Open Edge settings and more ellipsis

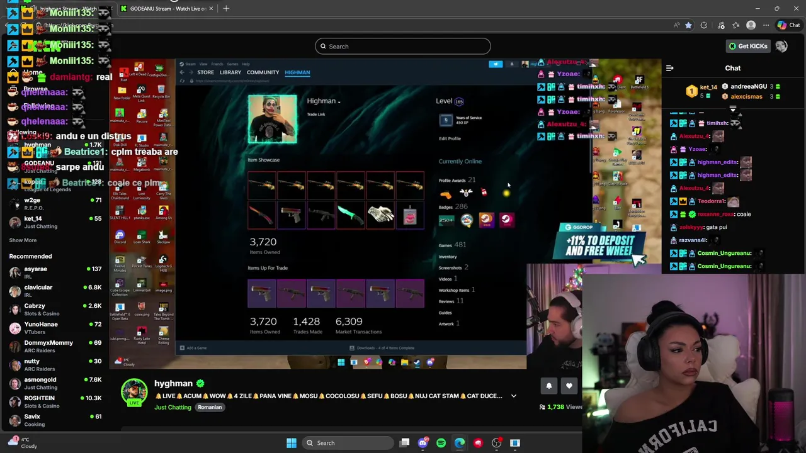766,25
